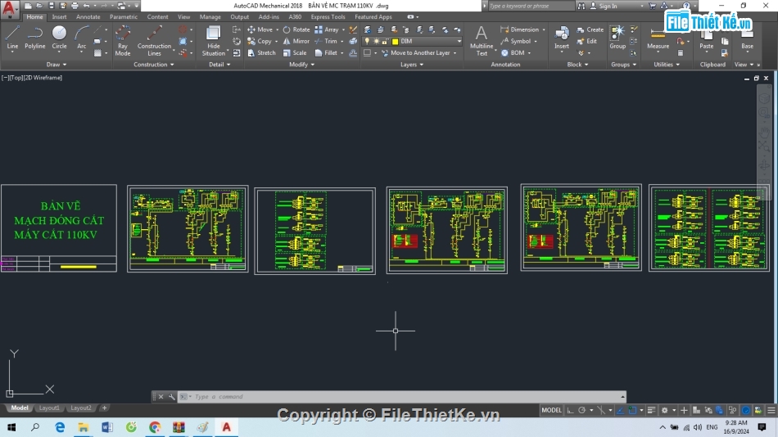
Task: Toggle hardware acceleration in status bar
Action: (746, 410)
